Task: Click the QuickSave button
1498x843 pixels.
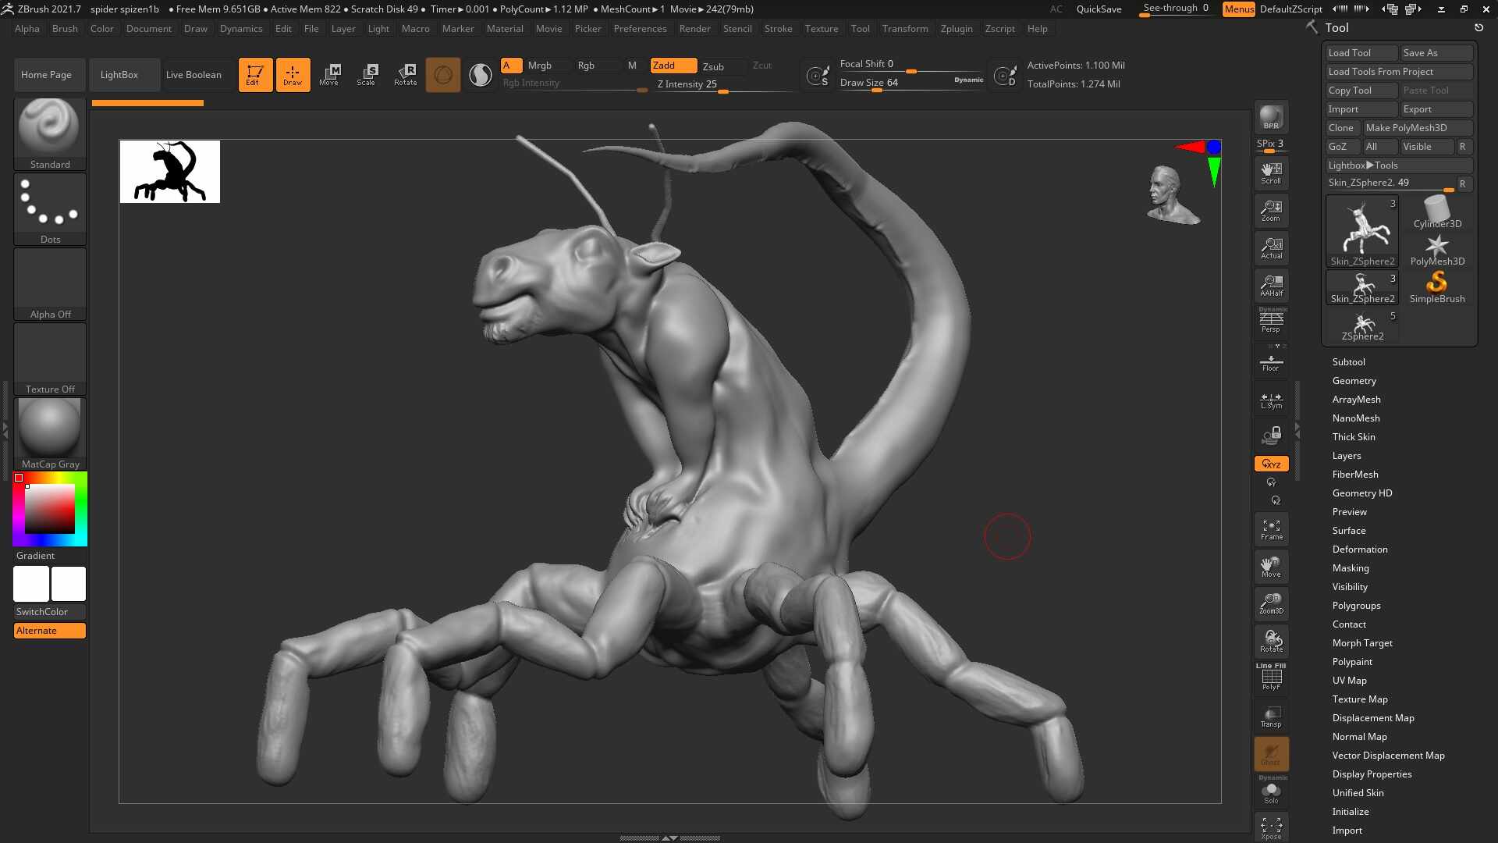Action: [x=1099, y=9]
